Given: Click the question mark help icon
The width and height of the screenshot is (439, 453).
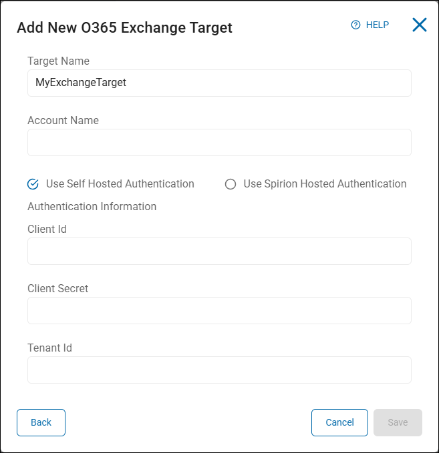Looking at the screenshot, I should [355, 25].
